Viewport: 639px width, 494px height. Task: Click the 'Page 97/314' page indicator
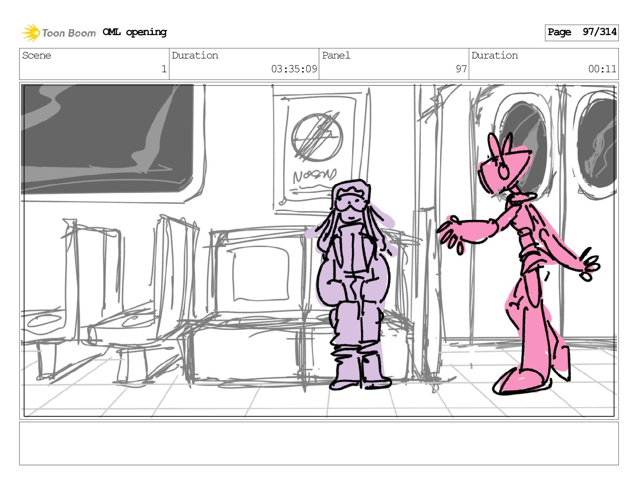(x=582, y=32)
